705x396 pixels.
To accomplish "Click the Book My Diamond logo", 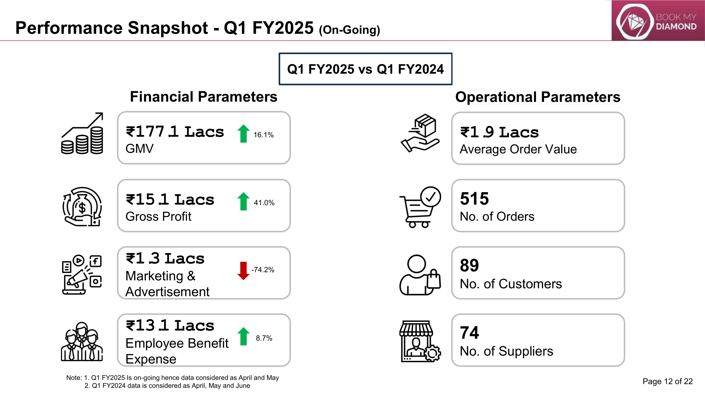I will [x=658, y=21].
